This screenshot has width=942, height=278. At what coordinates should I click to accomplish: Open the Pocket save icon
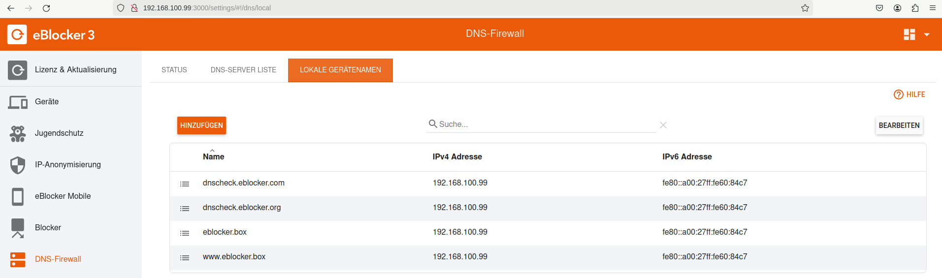point(879,8)
